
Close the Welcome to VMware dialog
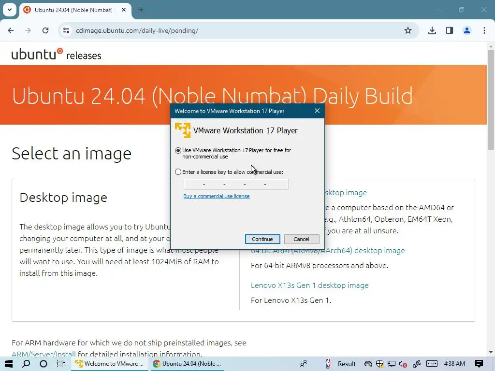point(317,111)
